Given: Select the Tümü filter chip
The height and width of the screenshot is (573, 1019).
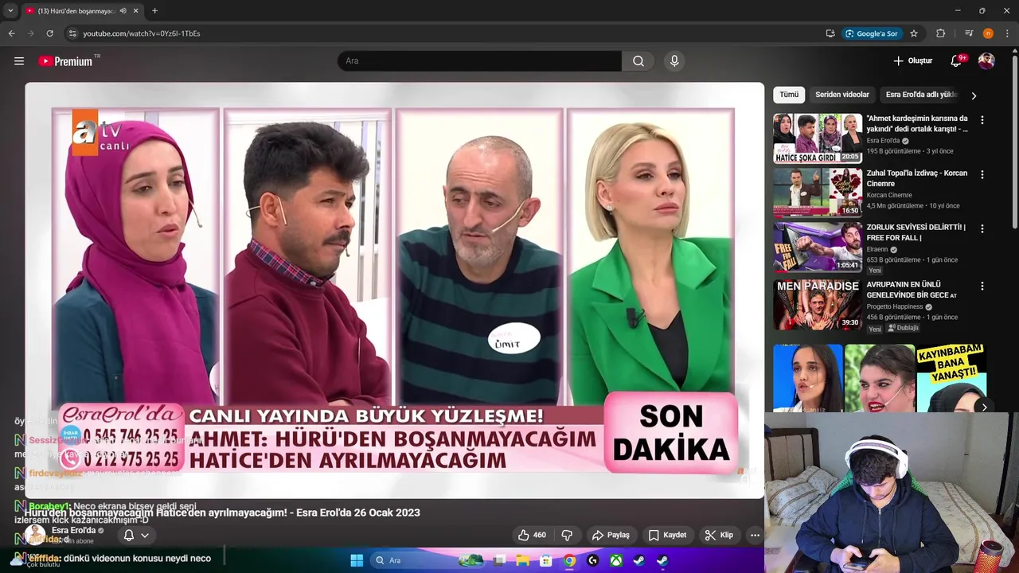Looking at the screenshot, I should [x=789, y=95].
